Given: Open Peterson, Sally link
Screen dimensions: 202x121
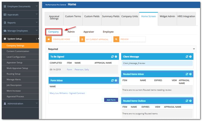Looking at the screenshot, I should click(82, 70).
